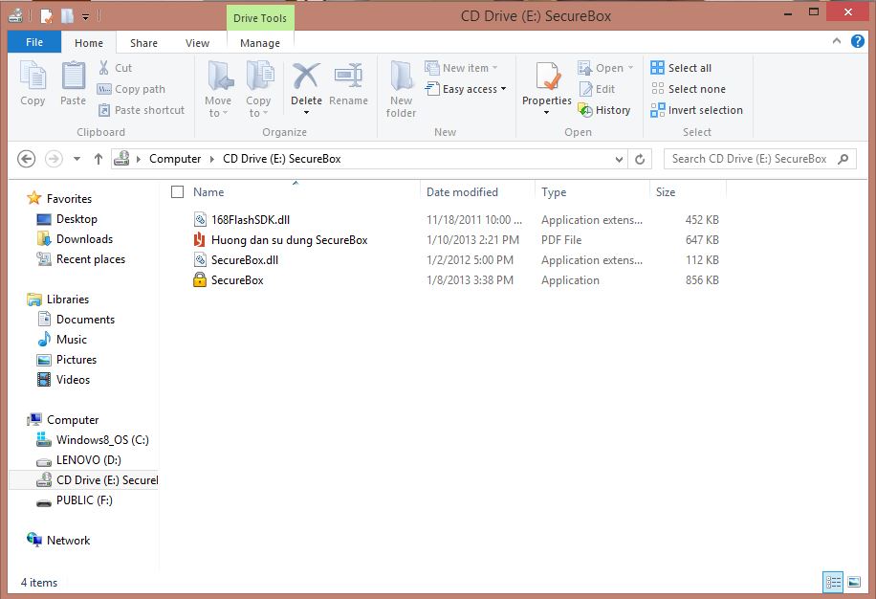Click the refresh button beside the address bar
The height and width of the screenshot is (599, 876).
coord(641,159)
